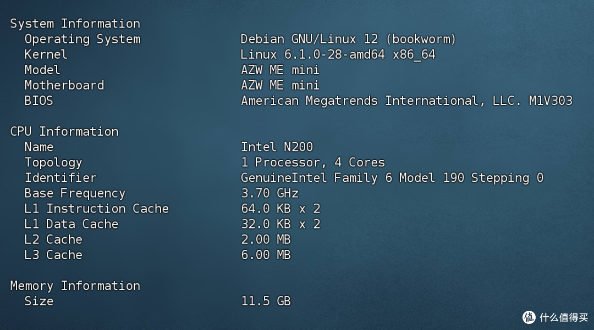Click the 什么值得买 watermark text

(564, 317)
